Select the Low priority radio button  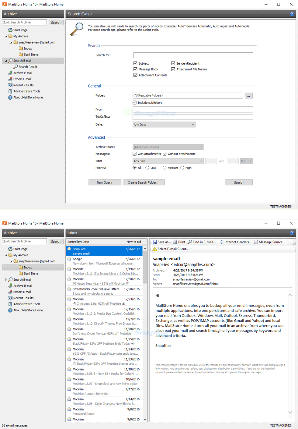click(147, 168)
